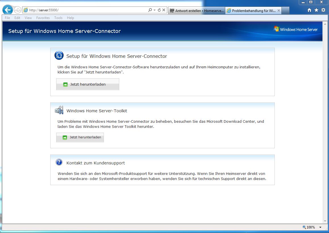The image size is (329, 233).
Task: Refresh the page with the reload icon
Action: (159, 10)
